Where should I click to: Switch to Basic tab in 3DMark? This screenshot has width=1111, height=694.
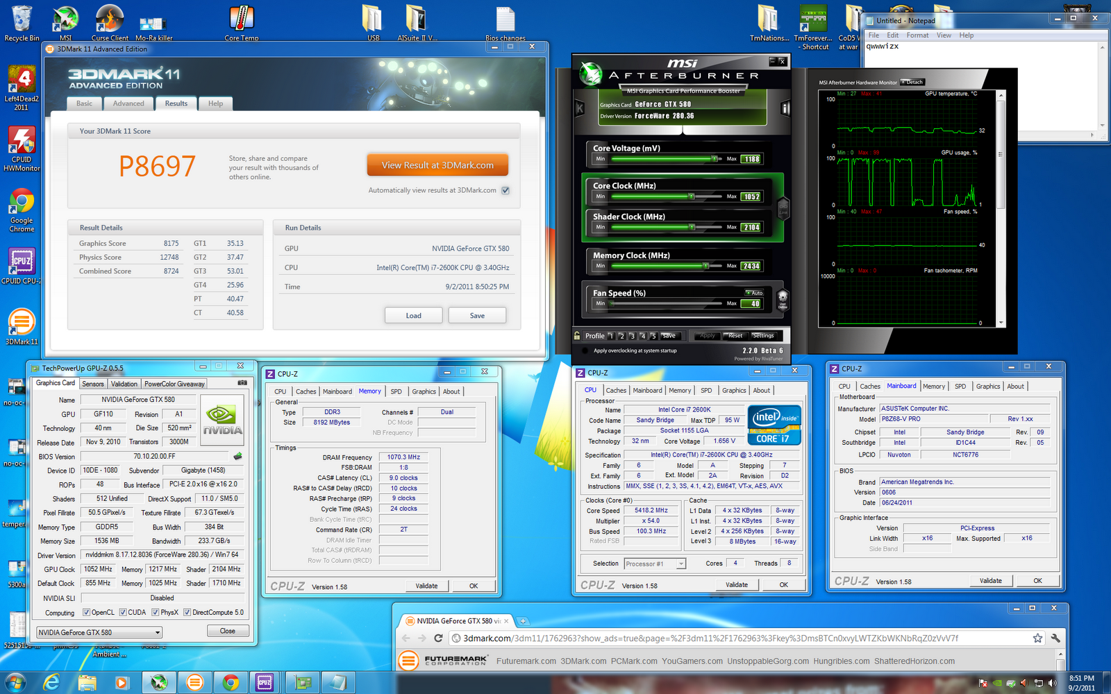click(84, 103)
